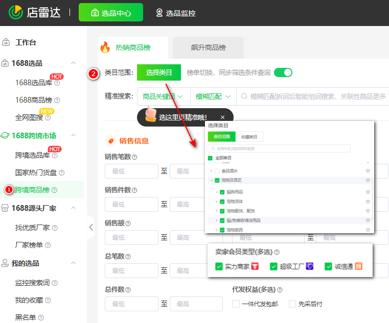This screenshot has width=389, height=323.
Task: Uncheck the 猫狗用品 checkbox
Action: [x=222, y=192]
